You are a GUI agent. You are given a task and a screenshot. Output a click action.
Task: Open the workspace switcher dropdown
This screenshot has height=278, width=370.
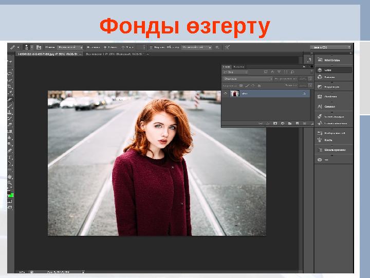pyautogui.click(x=330, y=47)
